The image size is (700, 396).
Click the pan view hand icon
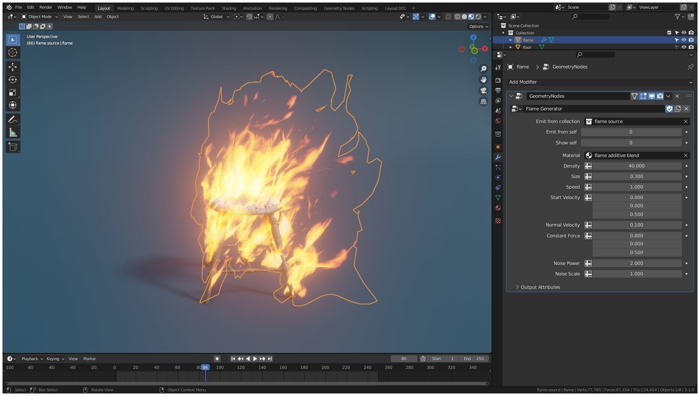(x=484, y=80)
